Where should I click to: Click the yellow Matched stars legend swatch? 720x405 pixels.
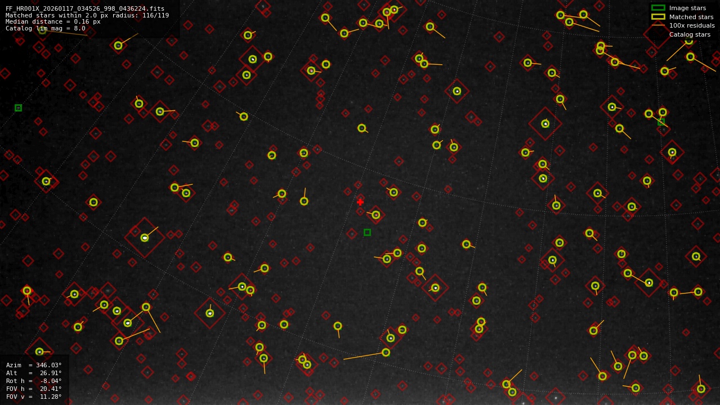tap(658, 17)
